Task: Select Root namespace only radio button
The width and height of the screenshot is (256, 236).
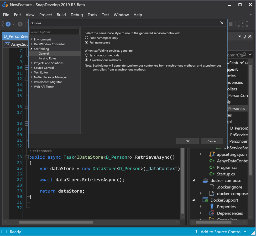Action: tap(87, 38)
